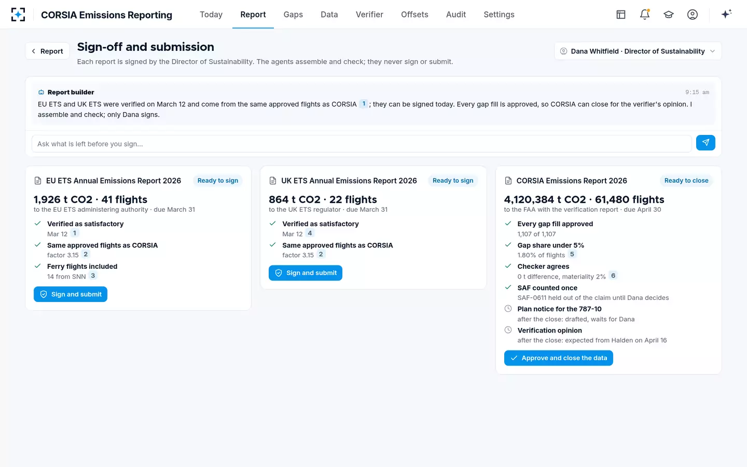Expand the Dana Whitfield signer dropdown
The image size is (747, 467).
pos(638,51)
